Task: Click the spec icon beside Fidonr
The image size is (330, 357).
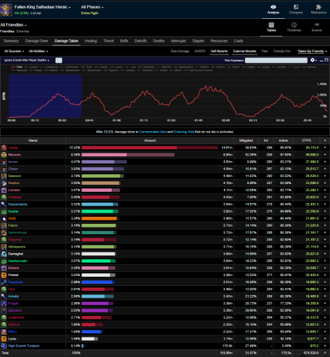Action: pos(3,225)
